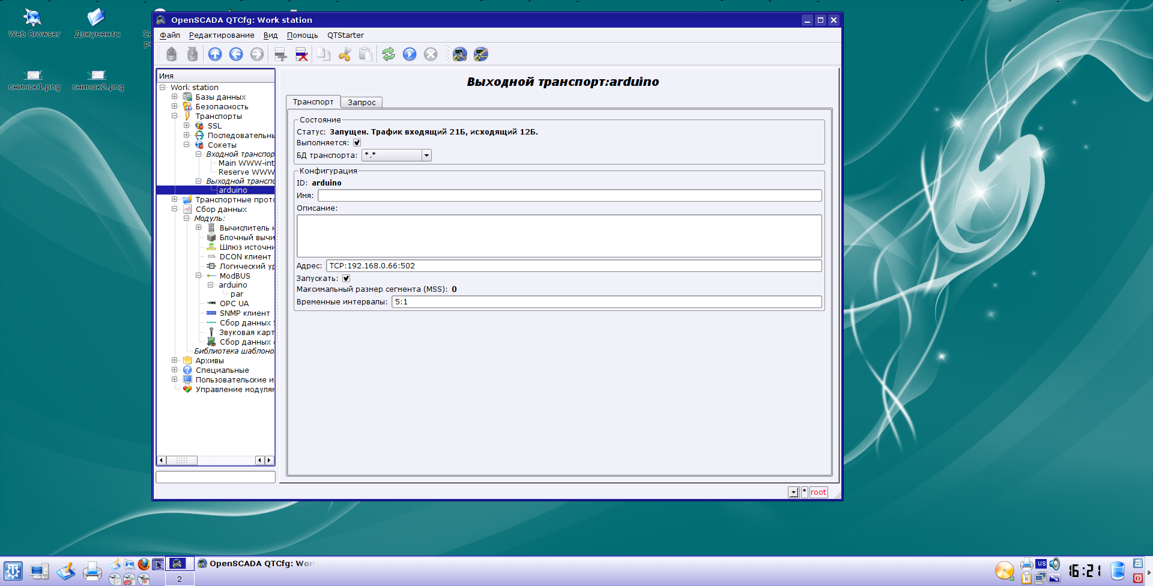Open the Редактирование menu

[x=222, y=35]
